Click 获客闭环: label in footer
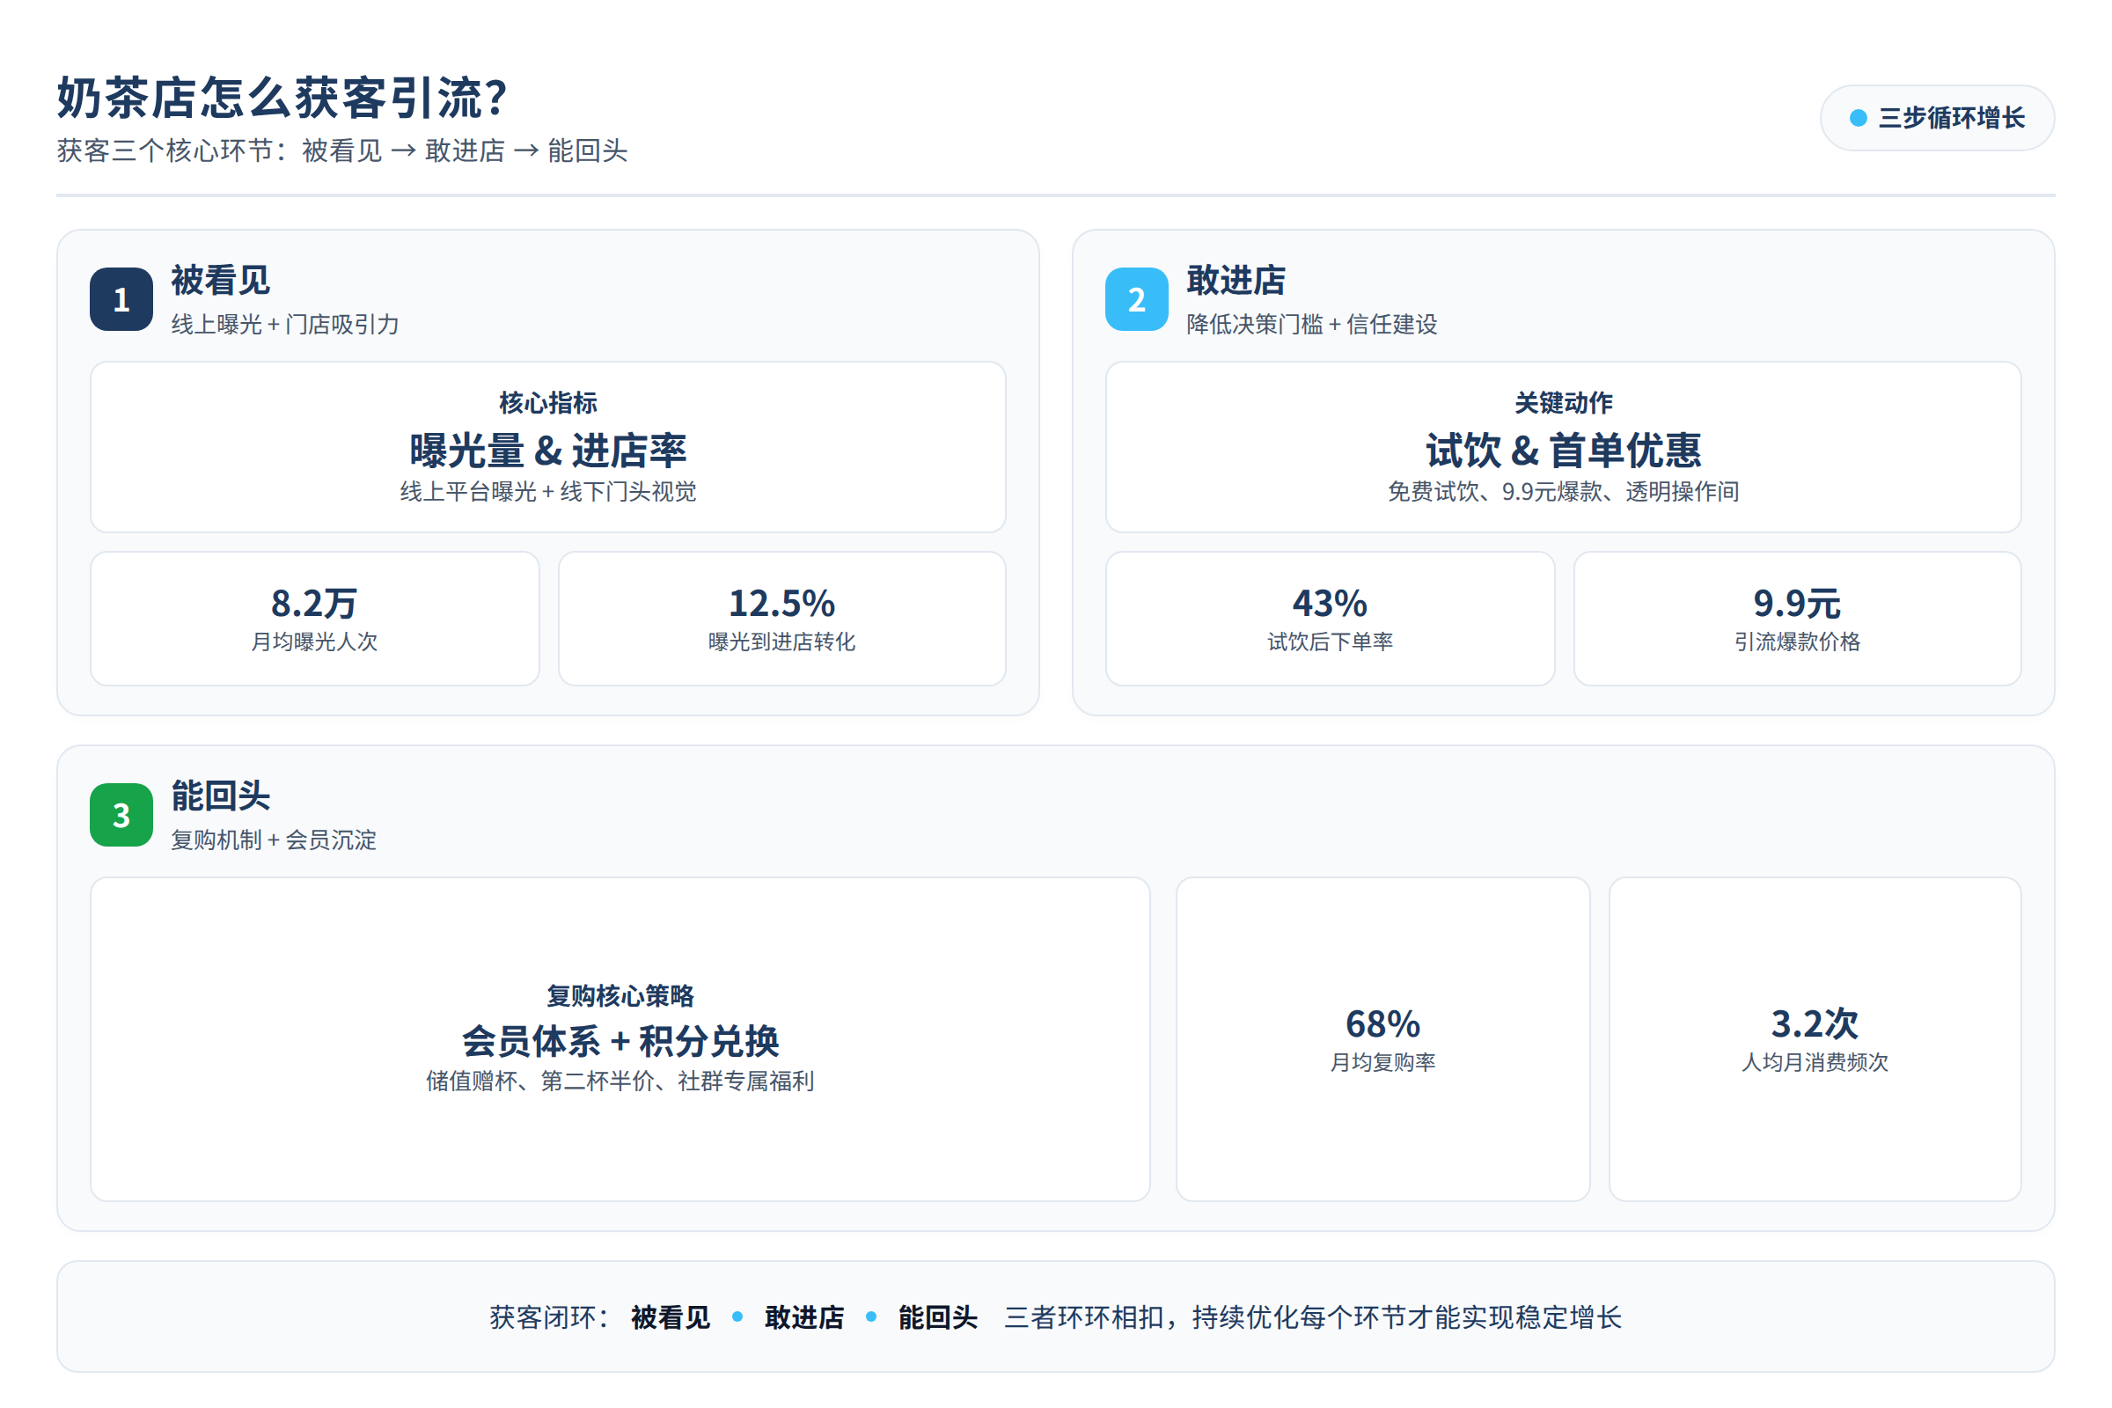Screen dimensions: 2112x1408 click(x=549, y=1317)
